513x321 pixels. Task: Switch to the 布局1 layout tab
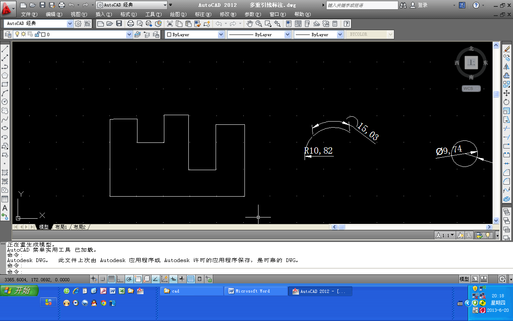click(x=61, y=227)
